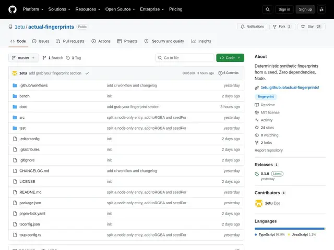The image size is (334, 250).
Task: Open the pnpm-lock.yaml file
Action: (x=32, y=214)
